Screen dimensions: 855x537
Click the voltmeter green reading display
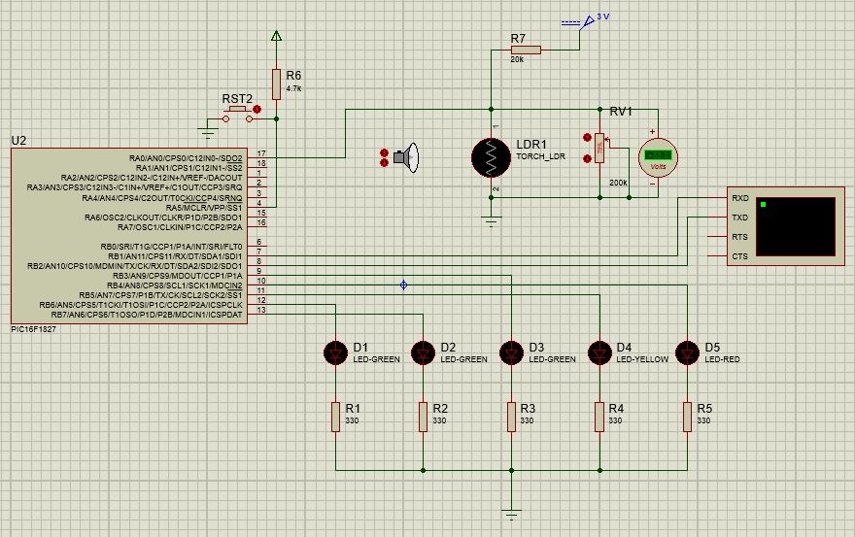[658, 155]
